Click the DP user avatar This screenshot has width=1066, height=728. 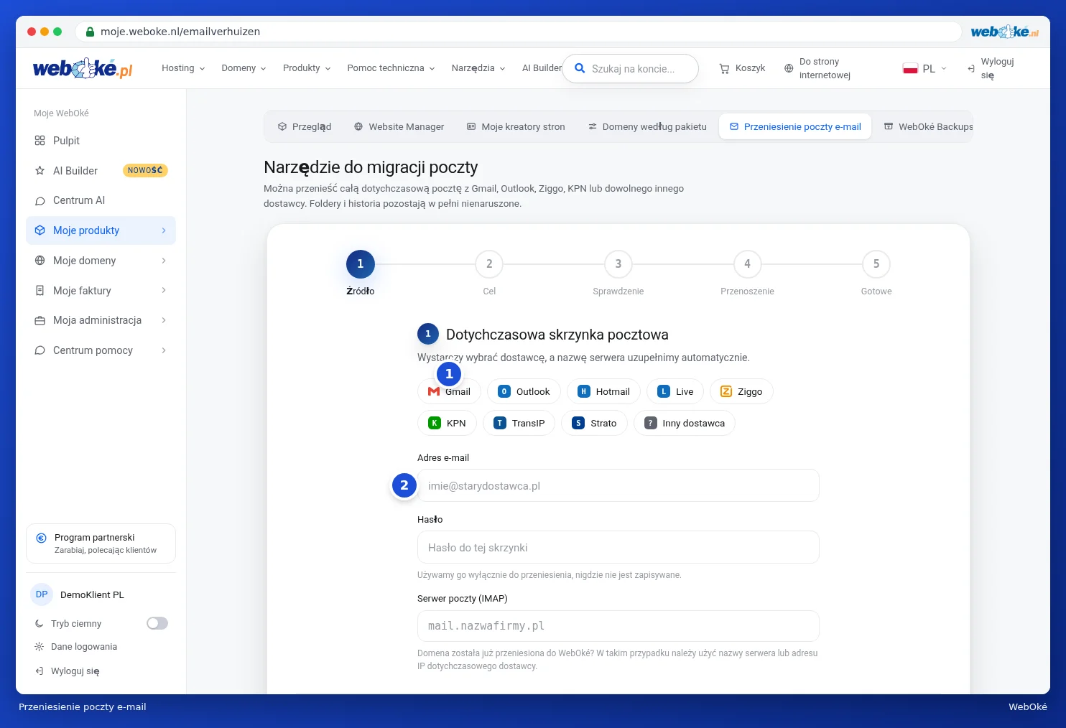pyautogui.click(x=42, y=594)
